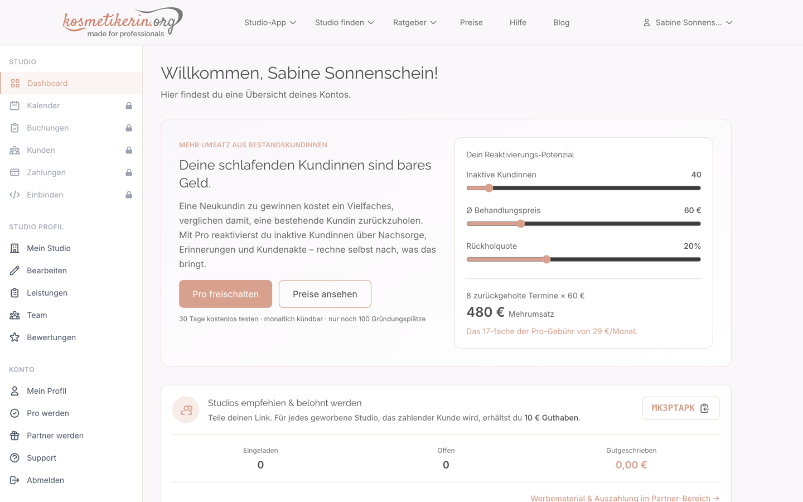Click the 10 € Guthaben text
803x502 pixels.
[x=551, y=418]
